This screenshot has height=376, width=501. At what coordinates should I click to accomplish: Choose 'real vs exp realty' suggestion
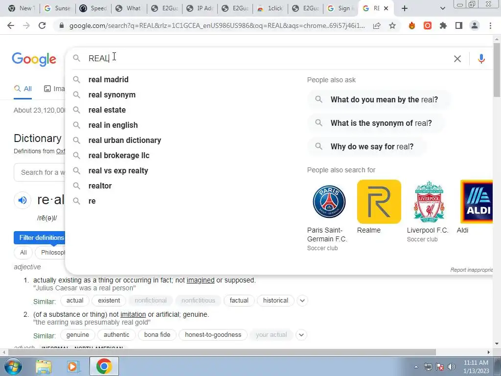click(118, 170)
